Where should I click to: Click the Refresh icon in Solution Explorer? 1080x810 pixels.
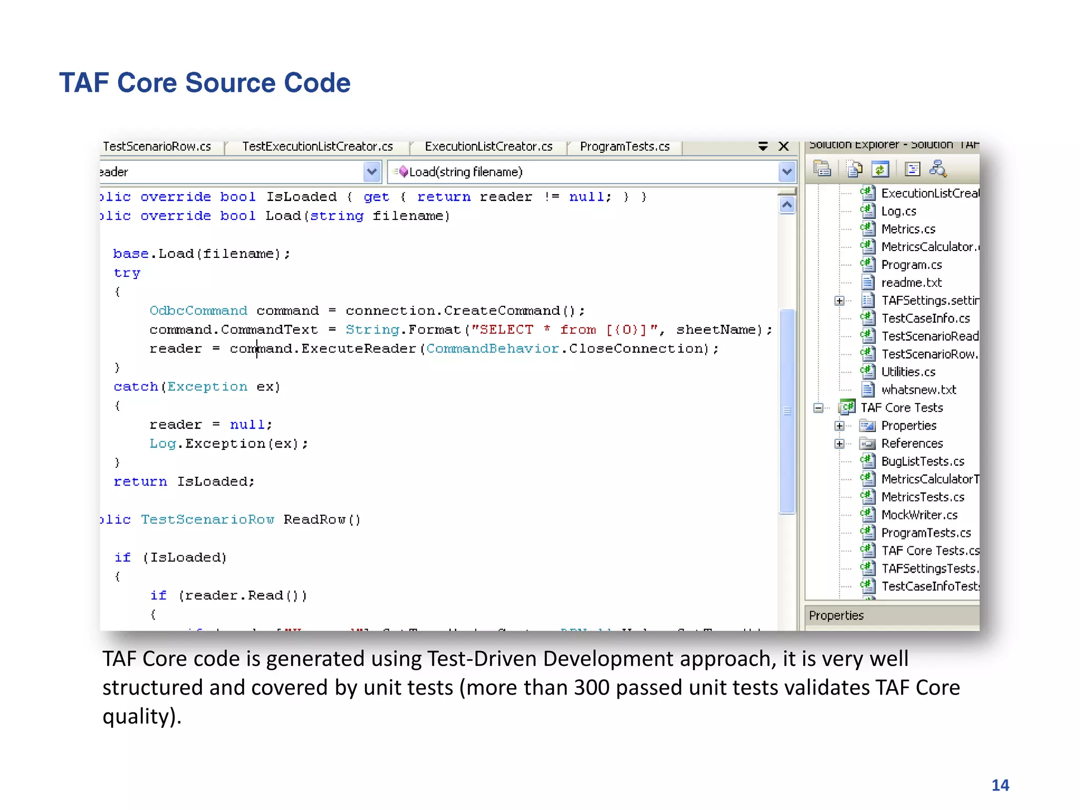pos(880,169)
